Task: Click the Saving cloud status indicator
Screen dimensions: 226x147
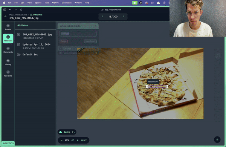Action: point(67,132)
